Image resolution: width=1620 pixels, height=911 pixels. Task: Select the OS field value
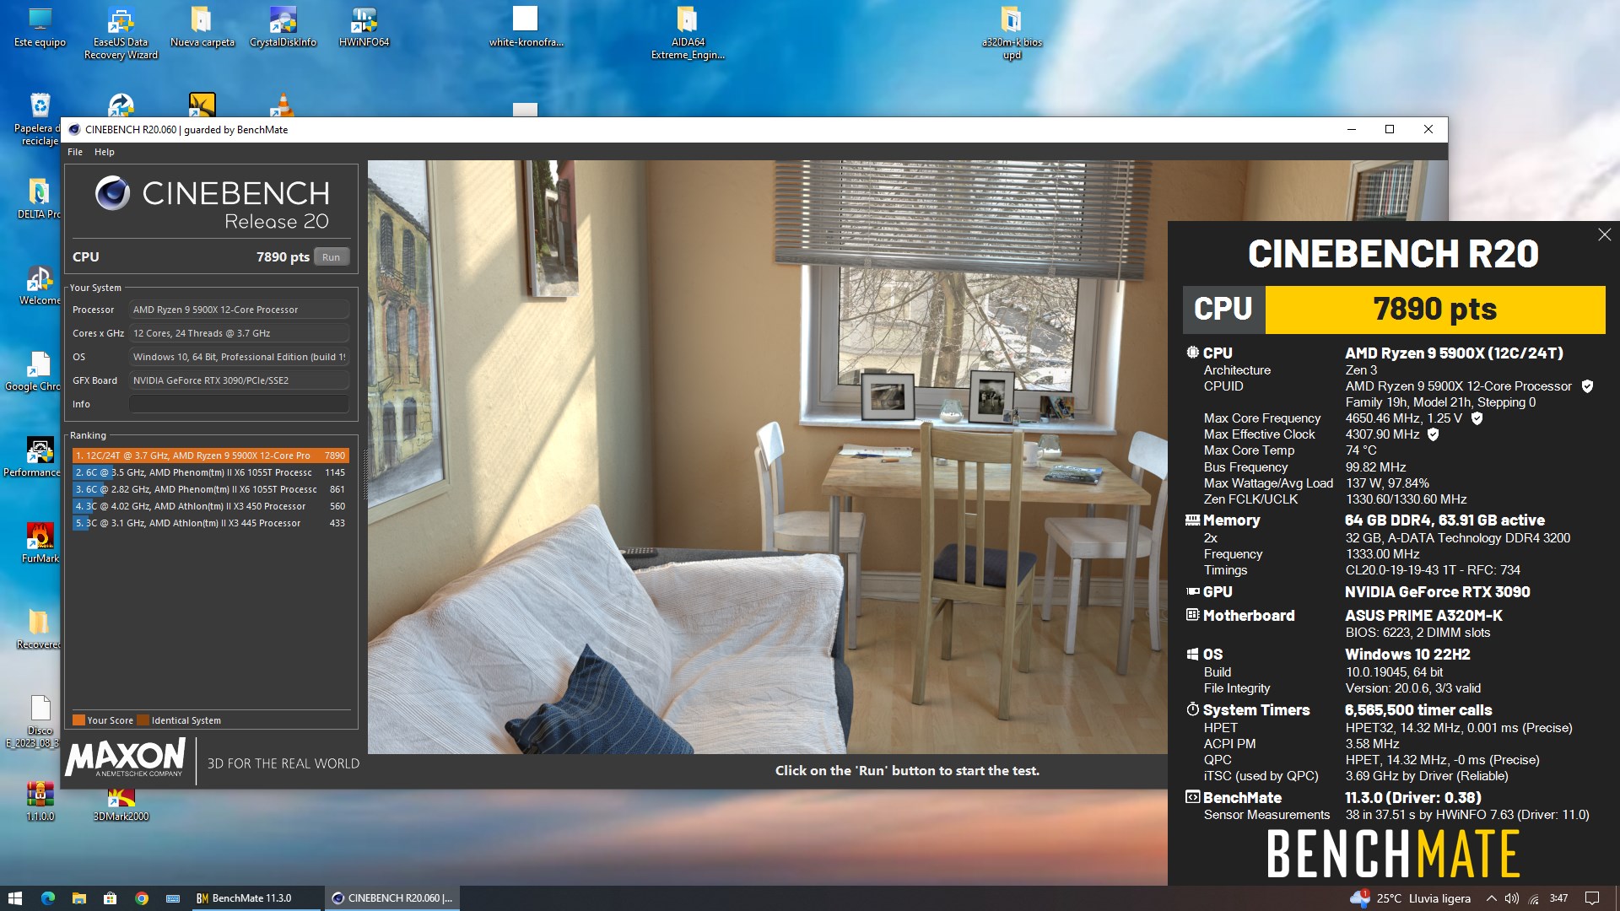click(x=239, y=357)
